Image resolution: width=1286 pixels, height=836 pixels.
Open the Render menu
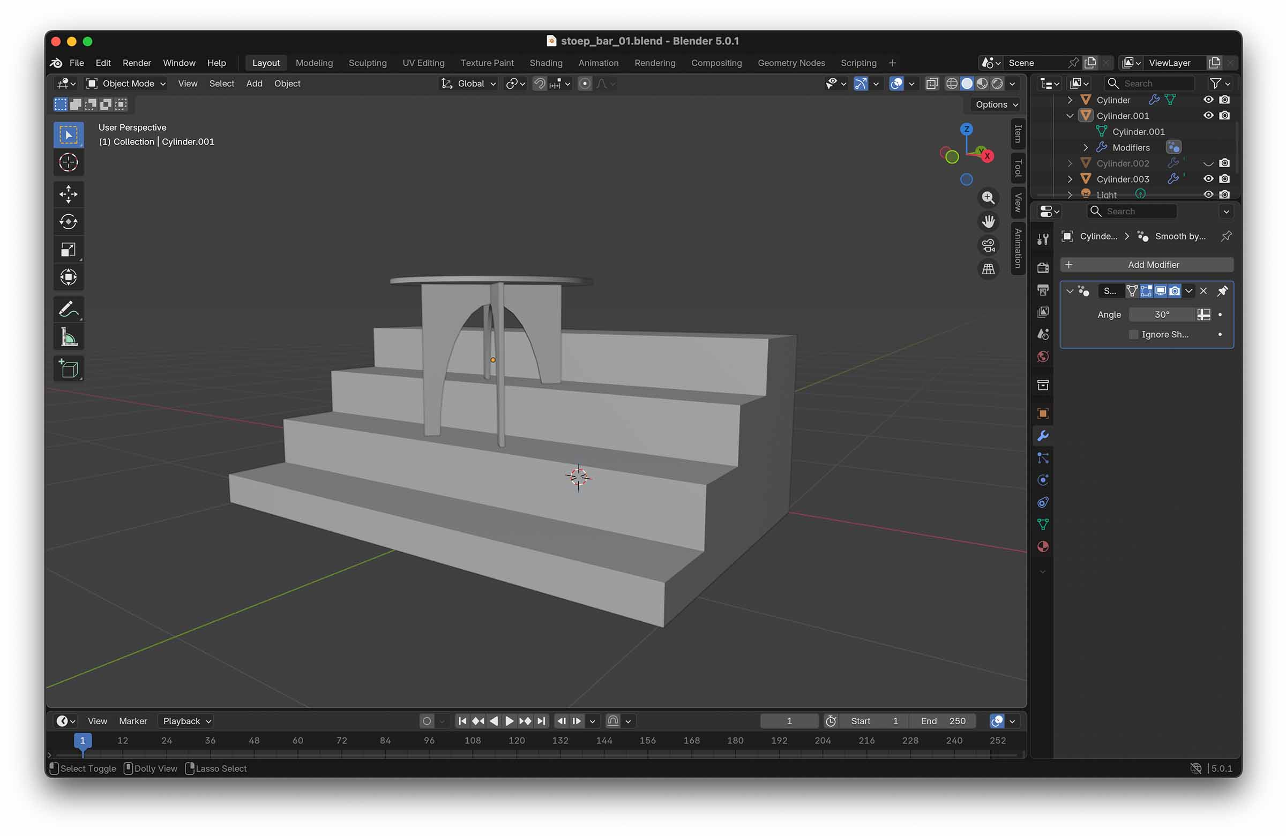click(x=136, y=63)
